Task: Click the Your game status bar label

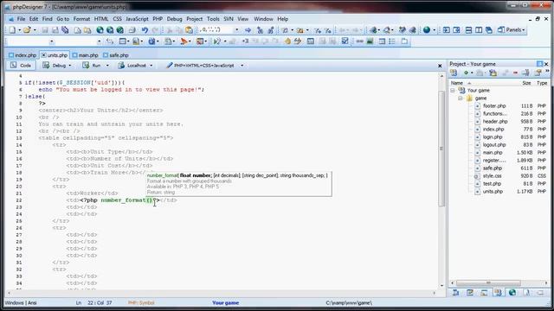Action: pos(225,303)
